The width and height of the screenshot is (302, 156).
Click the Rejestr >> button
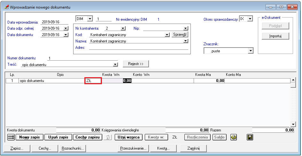(x=136, y=64)
